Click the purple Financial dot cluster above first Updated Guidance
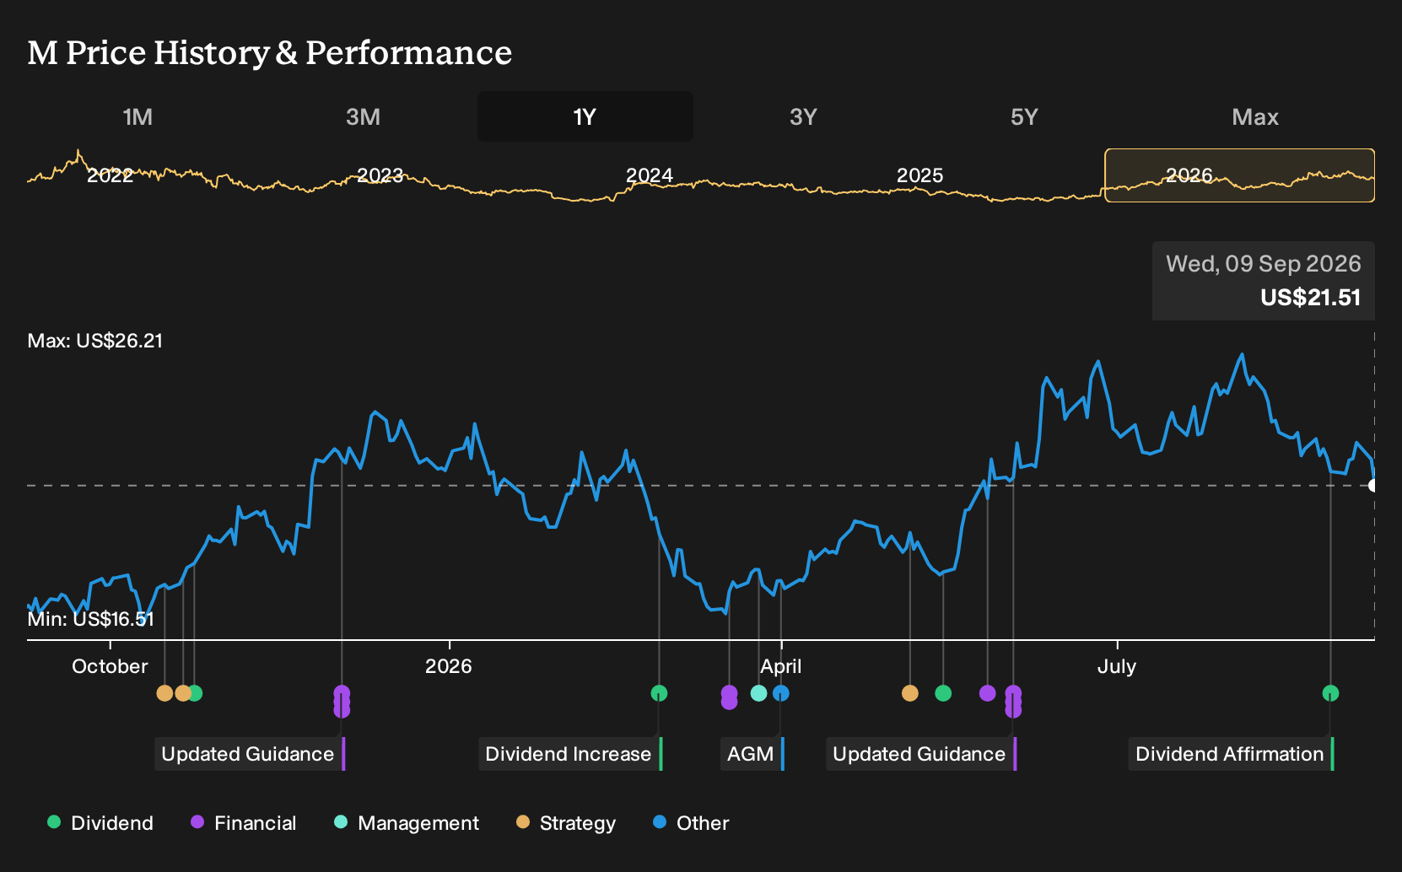The width and height of the screenshot is (1402, 872). (x=342, y=702)
